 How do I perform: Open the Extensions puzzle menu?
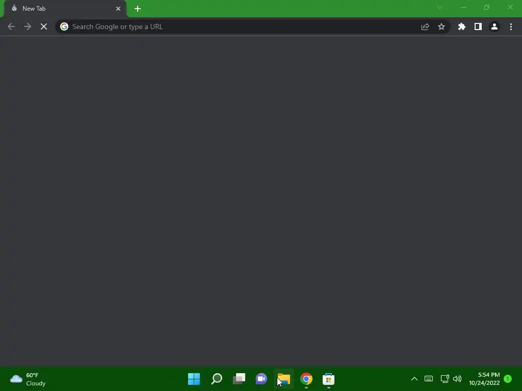coord(462,26)
